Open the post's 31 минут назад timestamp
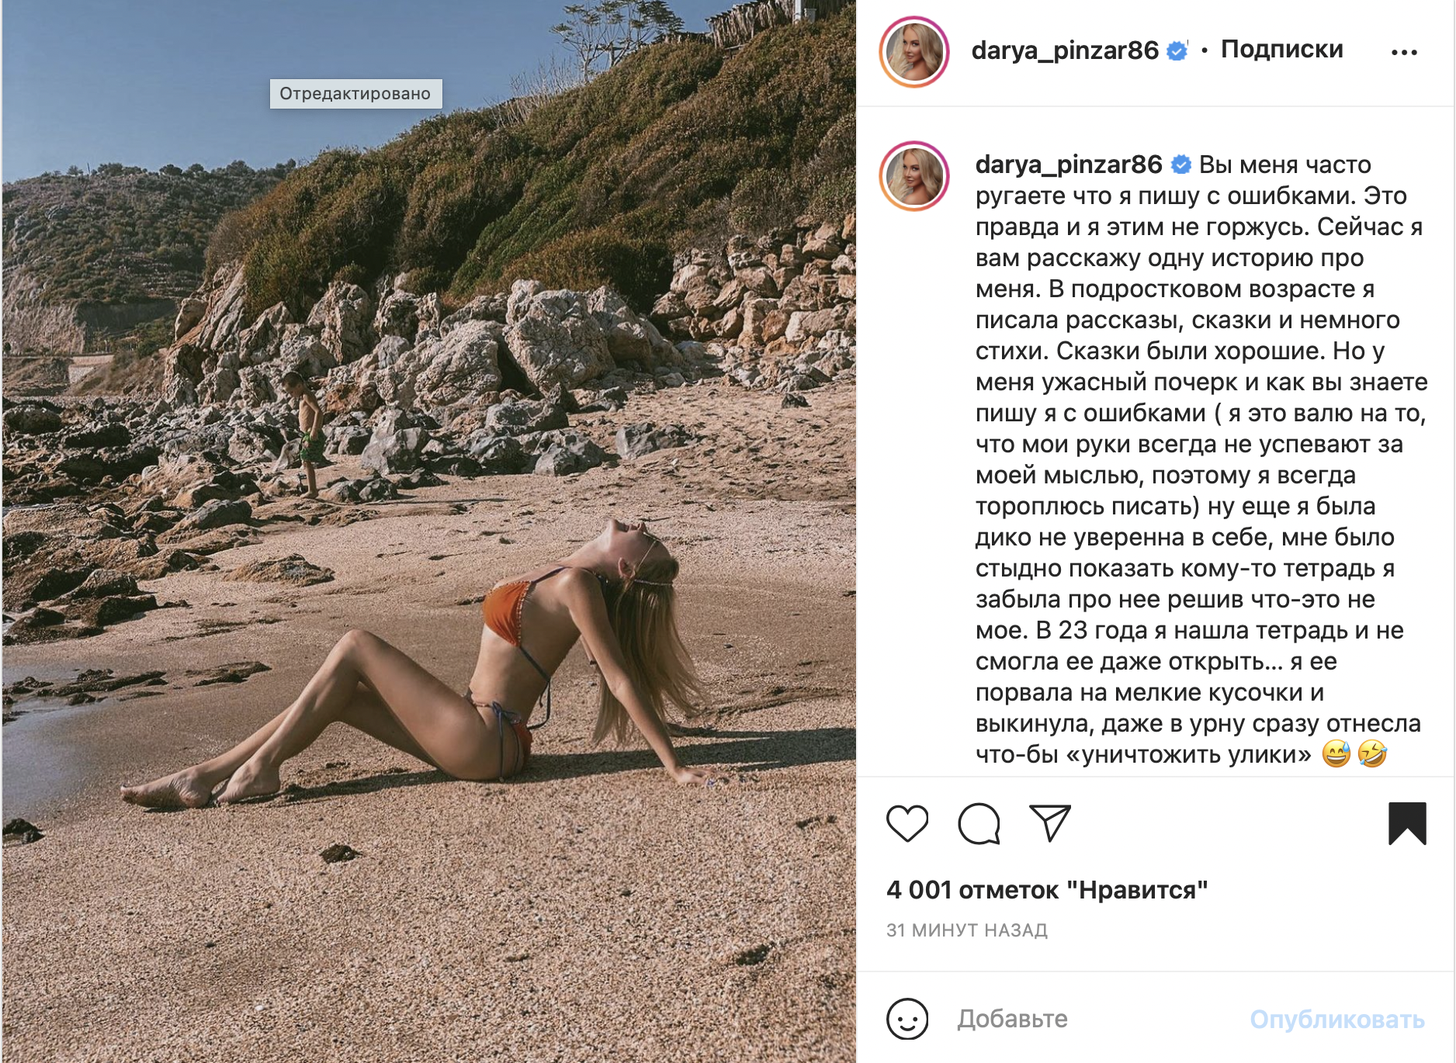 (966, 930)
